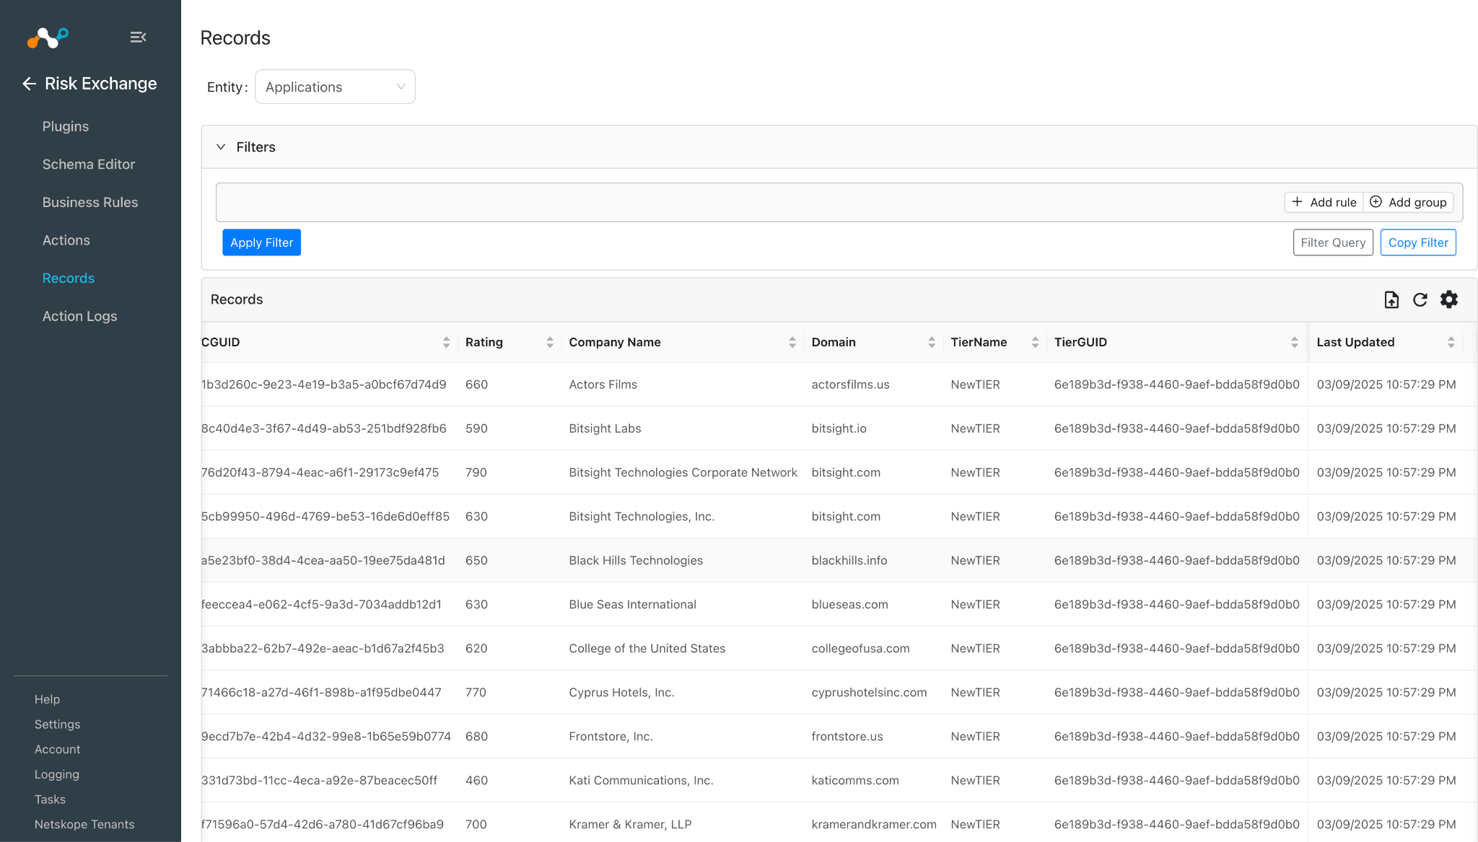Click the Filter Query button
The height and width of the screenshot is (842, 1478).
(x=1333, y=242)
